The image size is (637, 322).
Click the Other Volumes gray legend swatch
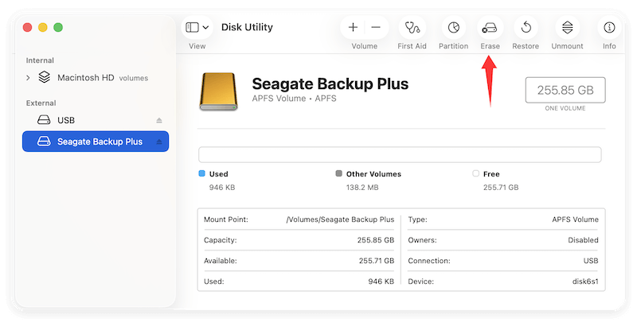pos(339,173)
